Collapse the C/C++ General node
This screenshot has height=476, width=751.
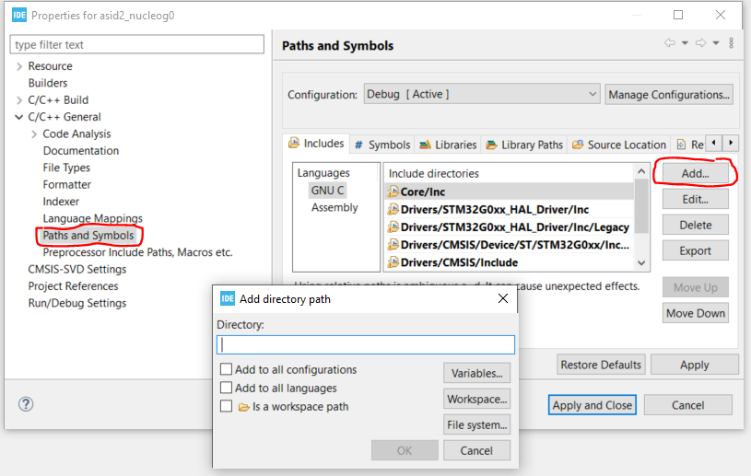19,117
